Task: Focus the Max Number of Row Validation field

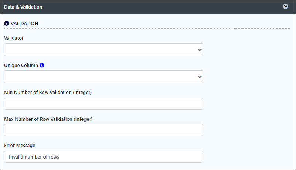Action: [104, 130]
